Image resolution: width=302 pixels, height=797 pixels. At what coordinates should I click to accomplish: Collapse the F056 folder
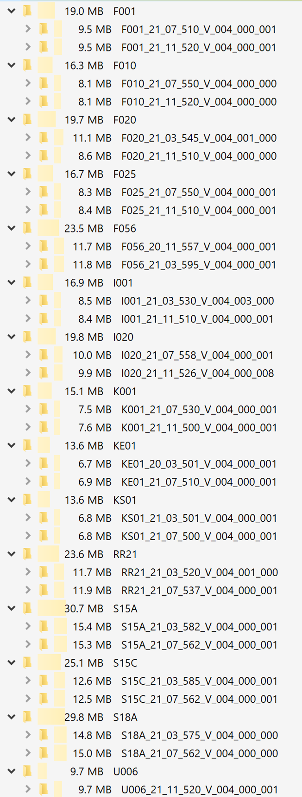coord(12,228)
